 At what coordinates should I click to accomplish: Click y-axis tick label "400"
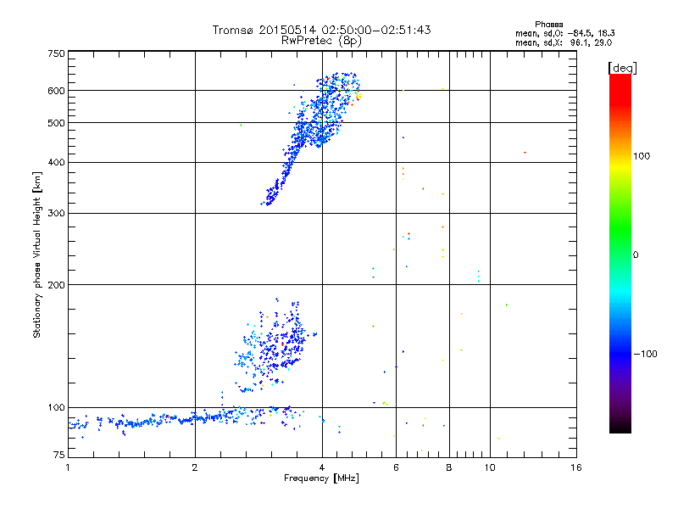pos(56,162)
